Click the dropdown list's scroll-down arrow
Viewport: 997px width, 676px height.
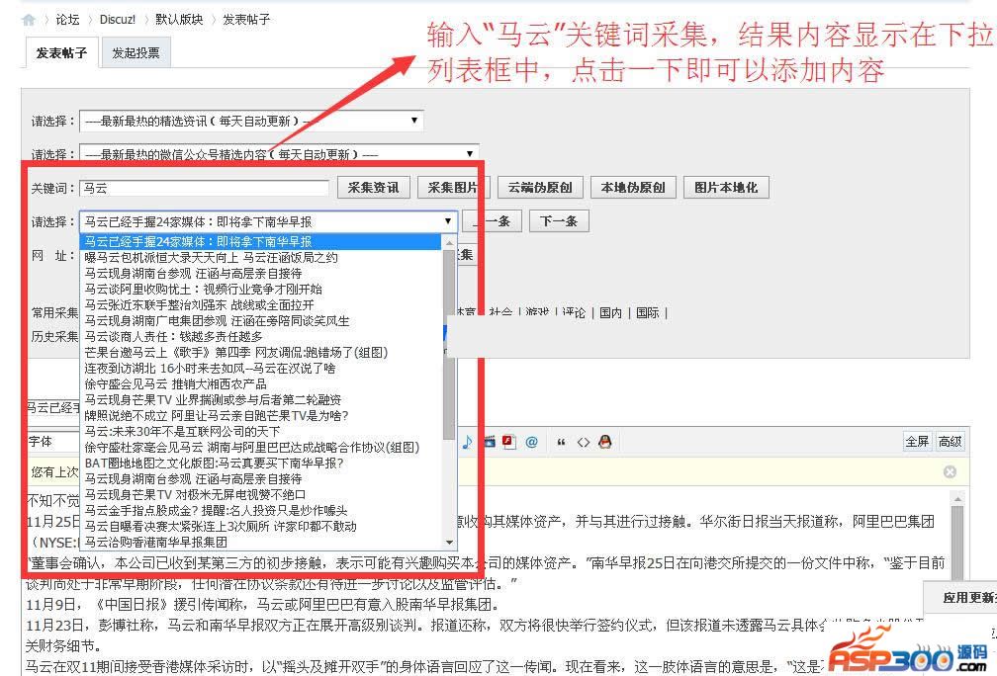pos(449,543)
